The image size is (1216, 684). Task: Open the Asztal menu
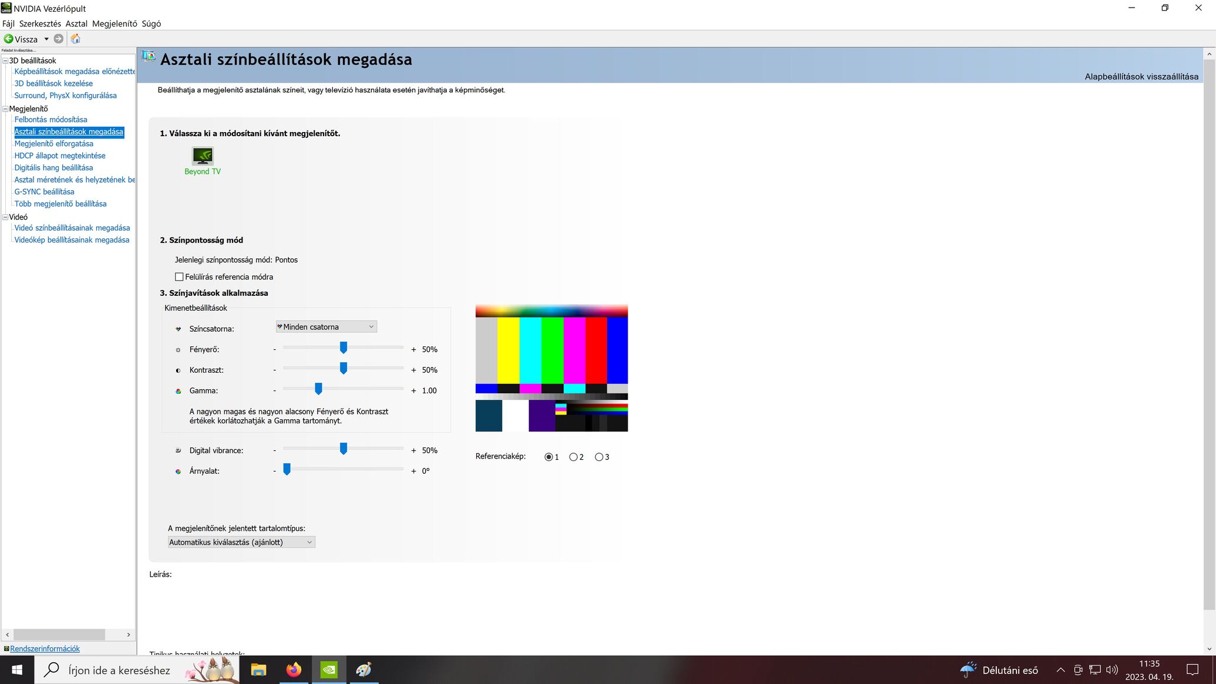pos(76,23)
